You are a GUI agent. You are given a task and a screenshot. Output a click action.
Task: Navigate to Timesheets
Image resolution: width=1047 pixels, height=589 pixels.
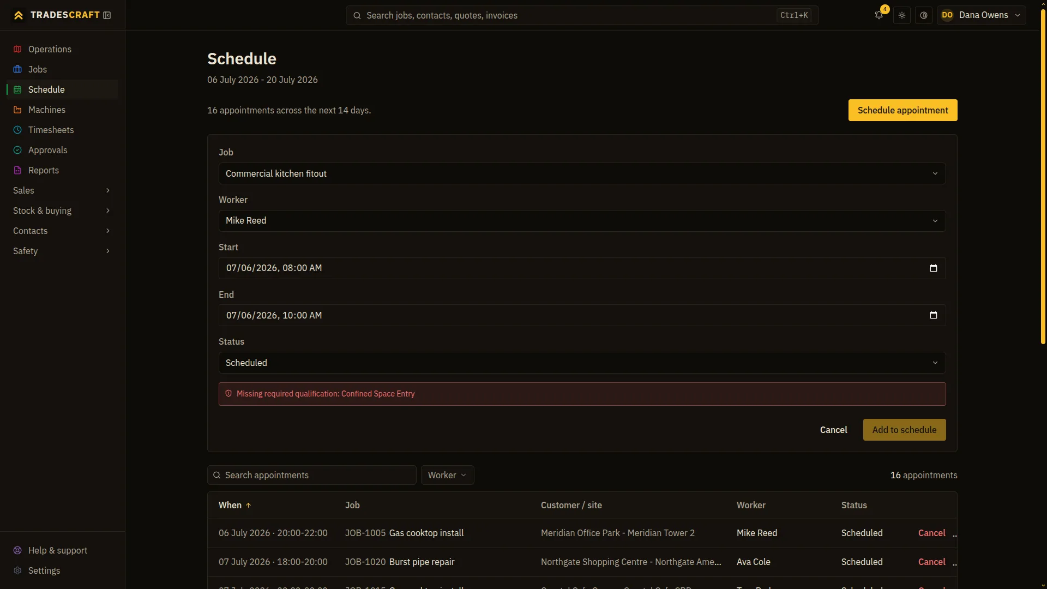click(x=62, y=130)
